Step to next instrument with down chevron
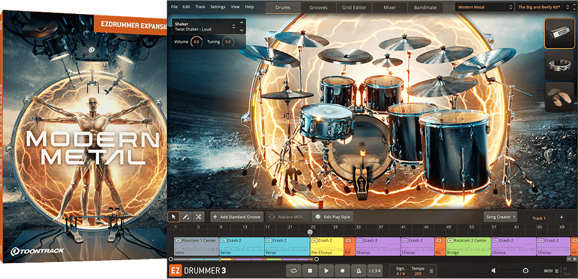The image size is (578, 279). (x=242, y=31)
